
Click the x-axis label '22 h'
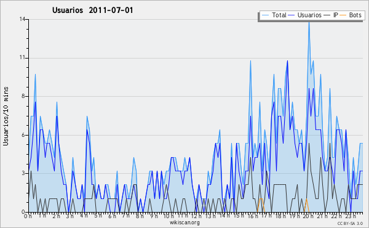pos(336,216)
